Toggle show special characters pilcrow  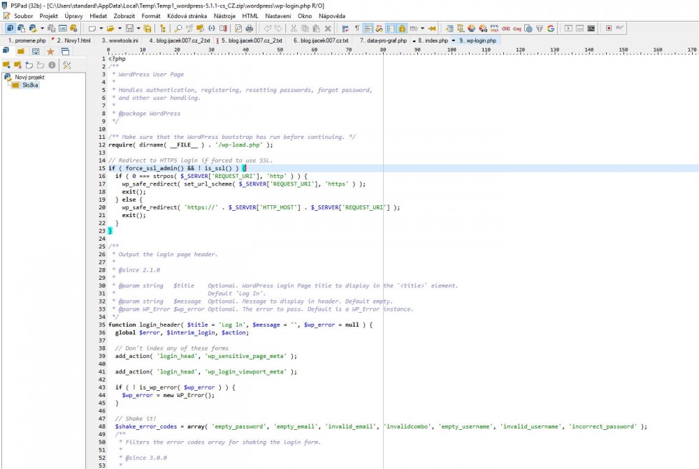(357, 29)
